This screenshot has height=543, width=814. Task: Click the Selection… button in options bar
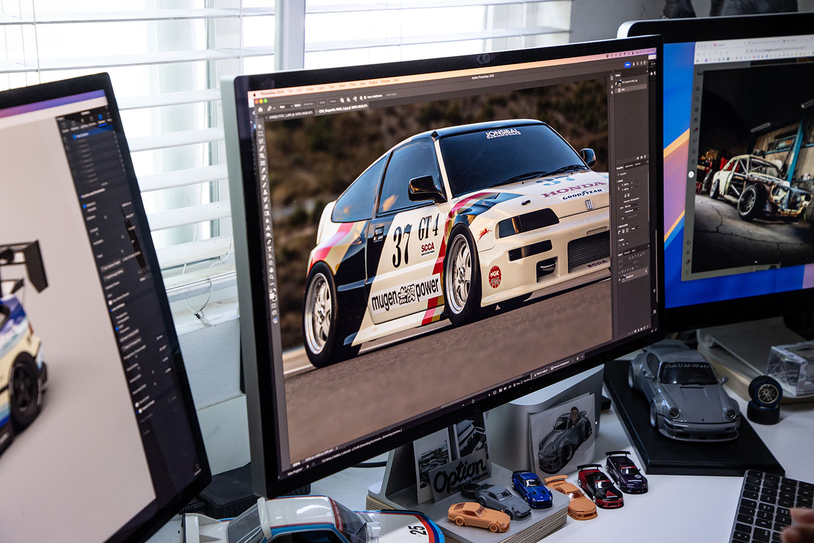click(309, 104)
